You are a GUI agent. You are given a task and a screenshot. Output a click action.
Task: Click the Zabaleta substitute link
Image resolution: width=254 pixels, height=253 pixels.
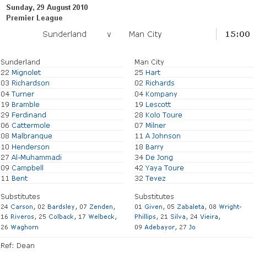click(191, 207)
